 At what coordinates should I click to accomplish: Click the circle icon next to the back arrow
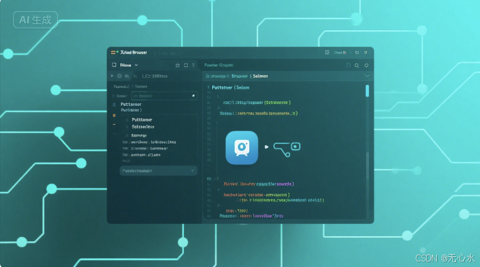coord(120,76)
